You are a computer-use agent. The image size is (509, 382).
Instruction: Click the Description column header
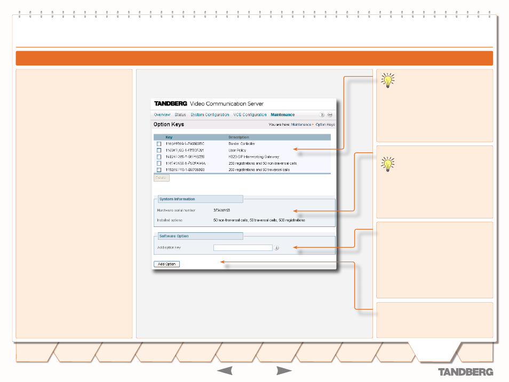(x=238, y=137)
